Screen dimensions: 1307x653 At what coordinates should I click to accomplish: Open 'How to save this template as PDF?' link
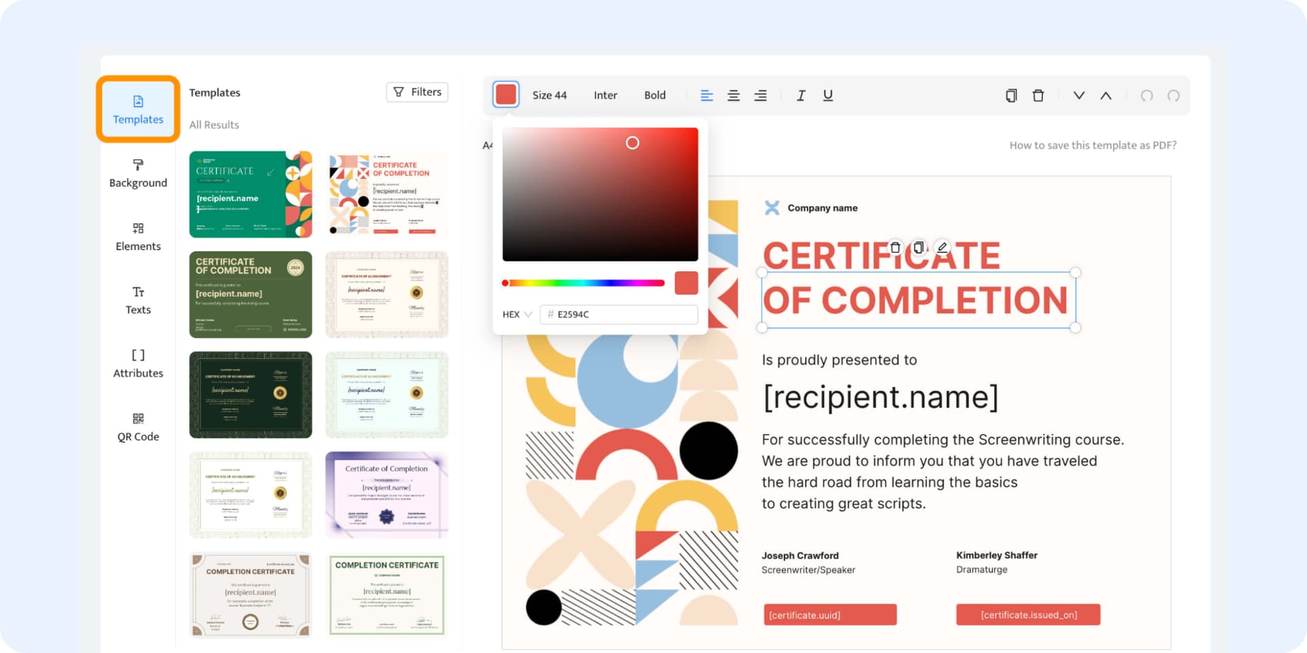point(1093,145)
